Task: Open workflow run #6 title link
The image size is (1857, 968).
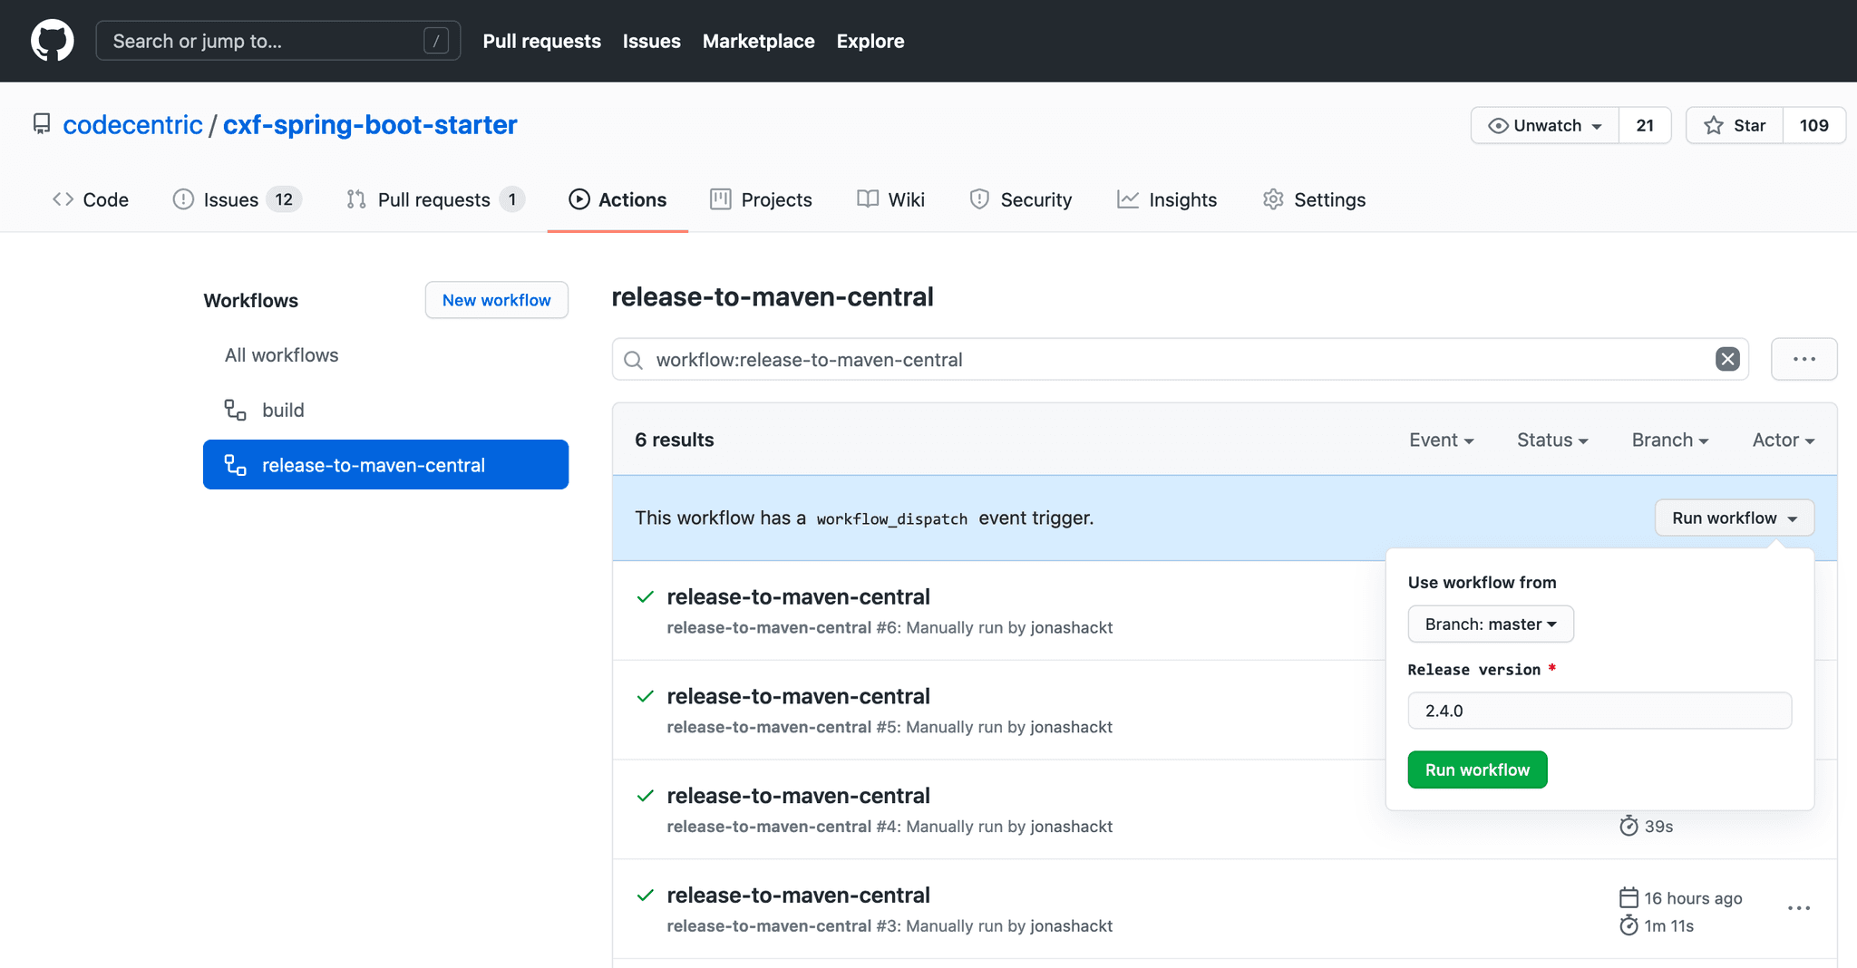Action: click(798, 596)
